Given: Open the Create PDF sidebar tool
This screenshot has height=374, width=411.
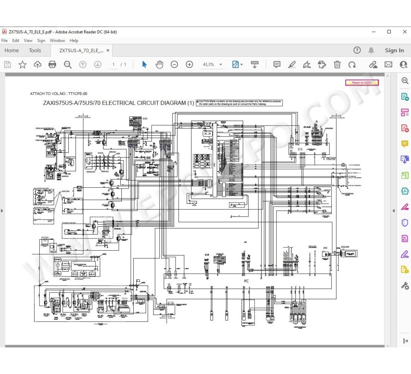Looking at the screenshot, I should point(405,128).
